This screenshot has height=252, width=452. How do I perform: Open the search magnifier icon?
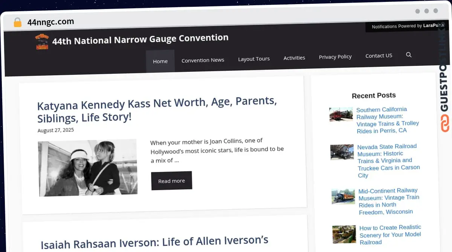pos(409,55)
